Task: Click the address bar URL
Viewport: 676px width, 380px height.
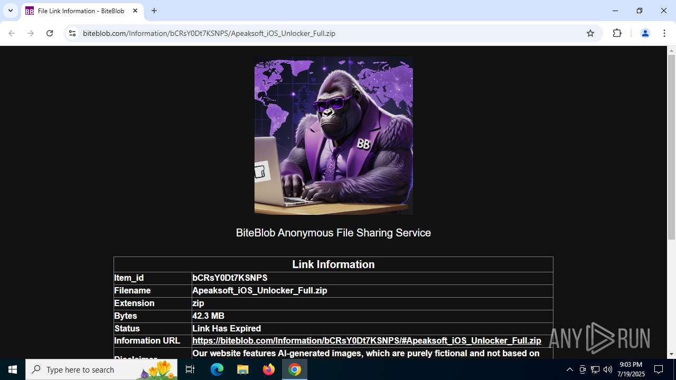Action: (x=209, y=33)
